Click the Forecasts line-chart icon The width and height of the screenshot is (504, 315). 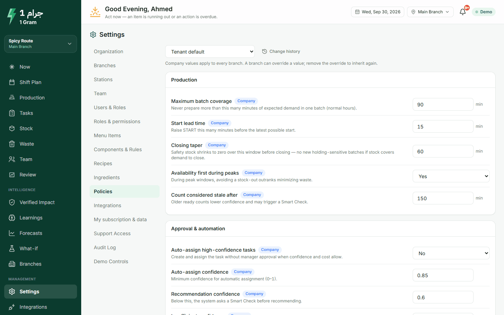12,233
